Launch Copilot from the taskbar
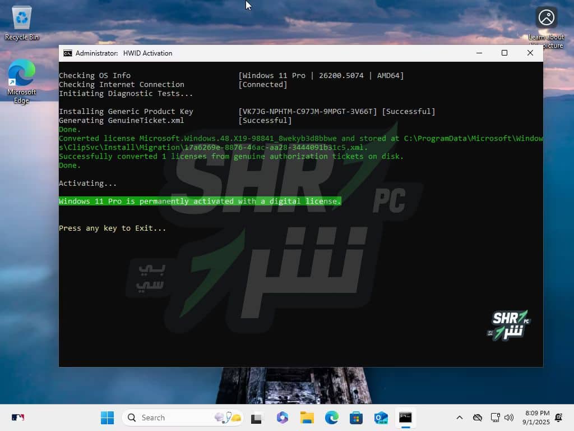 pyautogui.click(x=283, y=418)
